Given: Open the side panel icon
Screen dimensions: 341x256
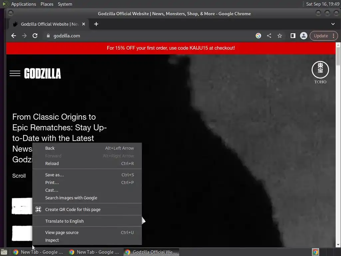Looking at the screenshot, I should click(x=293, y=36).
